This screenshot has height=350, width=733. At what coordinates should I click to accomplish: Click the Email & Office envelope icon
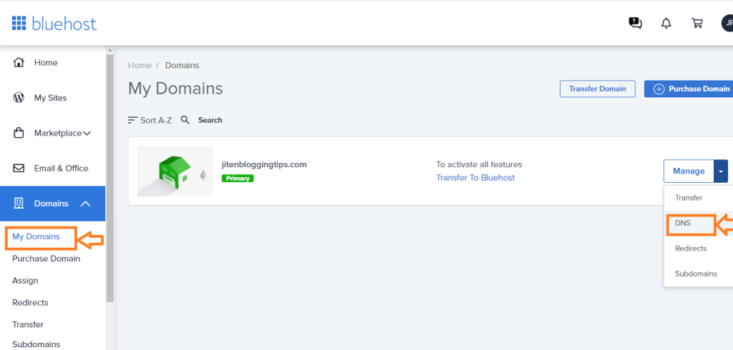[19, 169]
